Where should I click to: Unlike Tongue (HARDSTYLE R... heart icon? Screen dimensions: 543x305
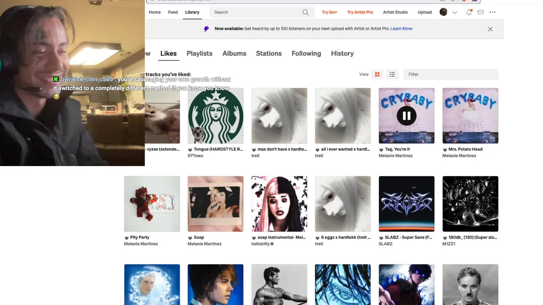[x=190, y=150]
